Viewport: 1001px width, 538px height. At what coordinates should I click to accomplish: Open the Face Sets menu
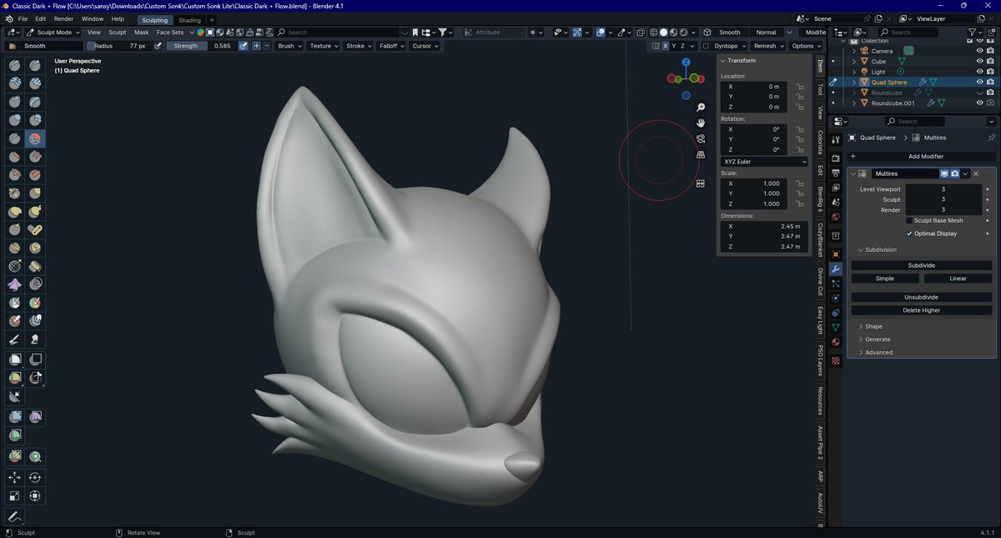[x=170, y=33]
